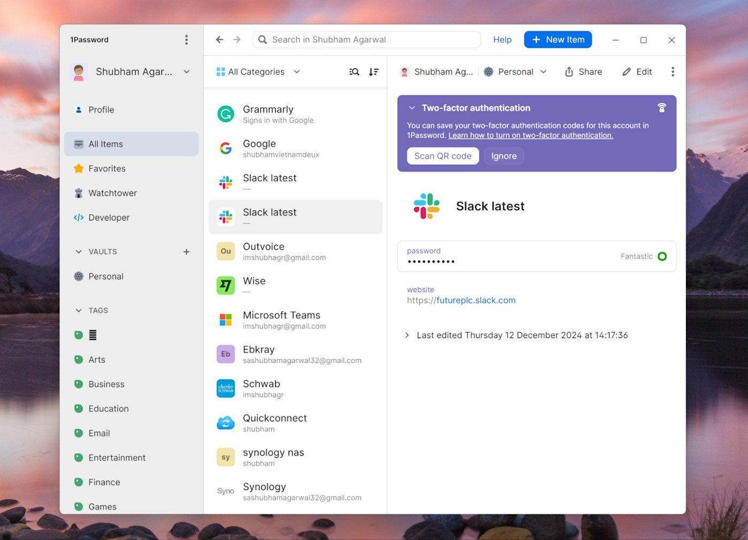Collapse the VAULTS section

coord(79,252)
